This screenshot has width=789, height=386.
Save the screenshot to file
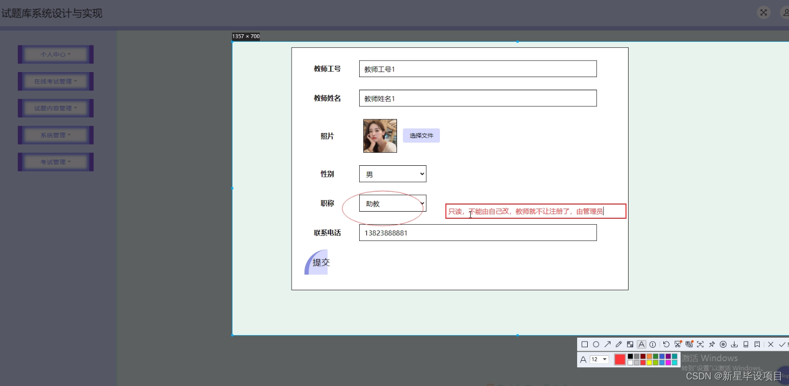(734, 344)
